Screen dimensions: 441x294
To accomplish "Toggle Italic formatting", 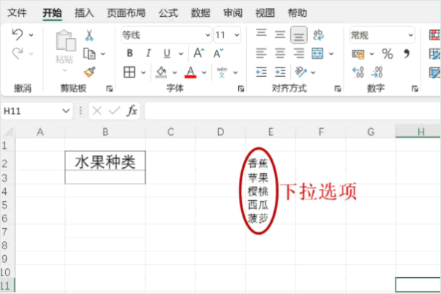I will coord(148,53).
